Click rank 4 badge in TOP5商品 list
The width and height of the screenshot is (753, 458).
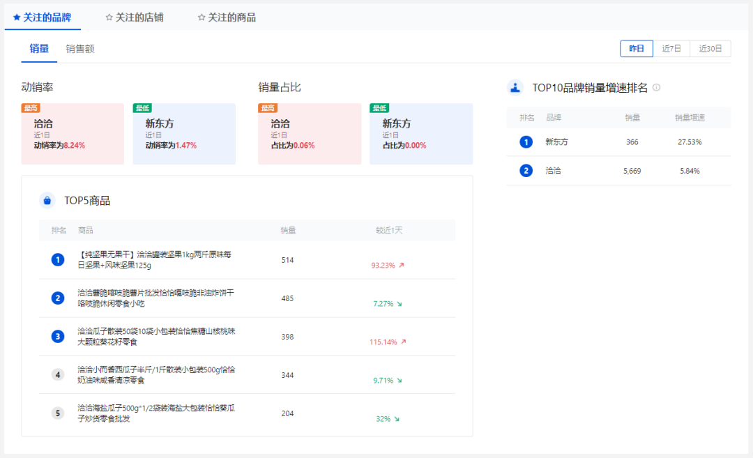pos(58,375)
